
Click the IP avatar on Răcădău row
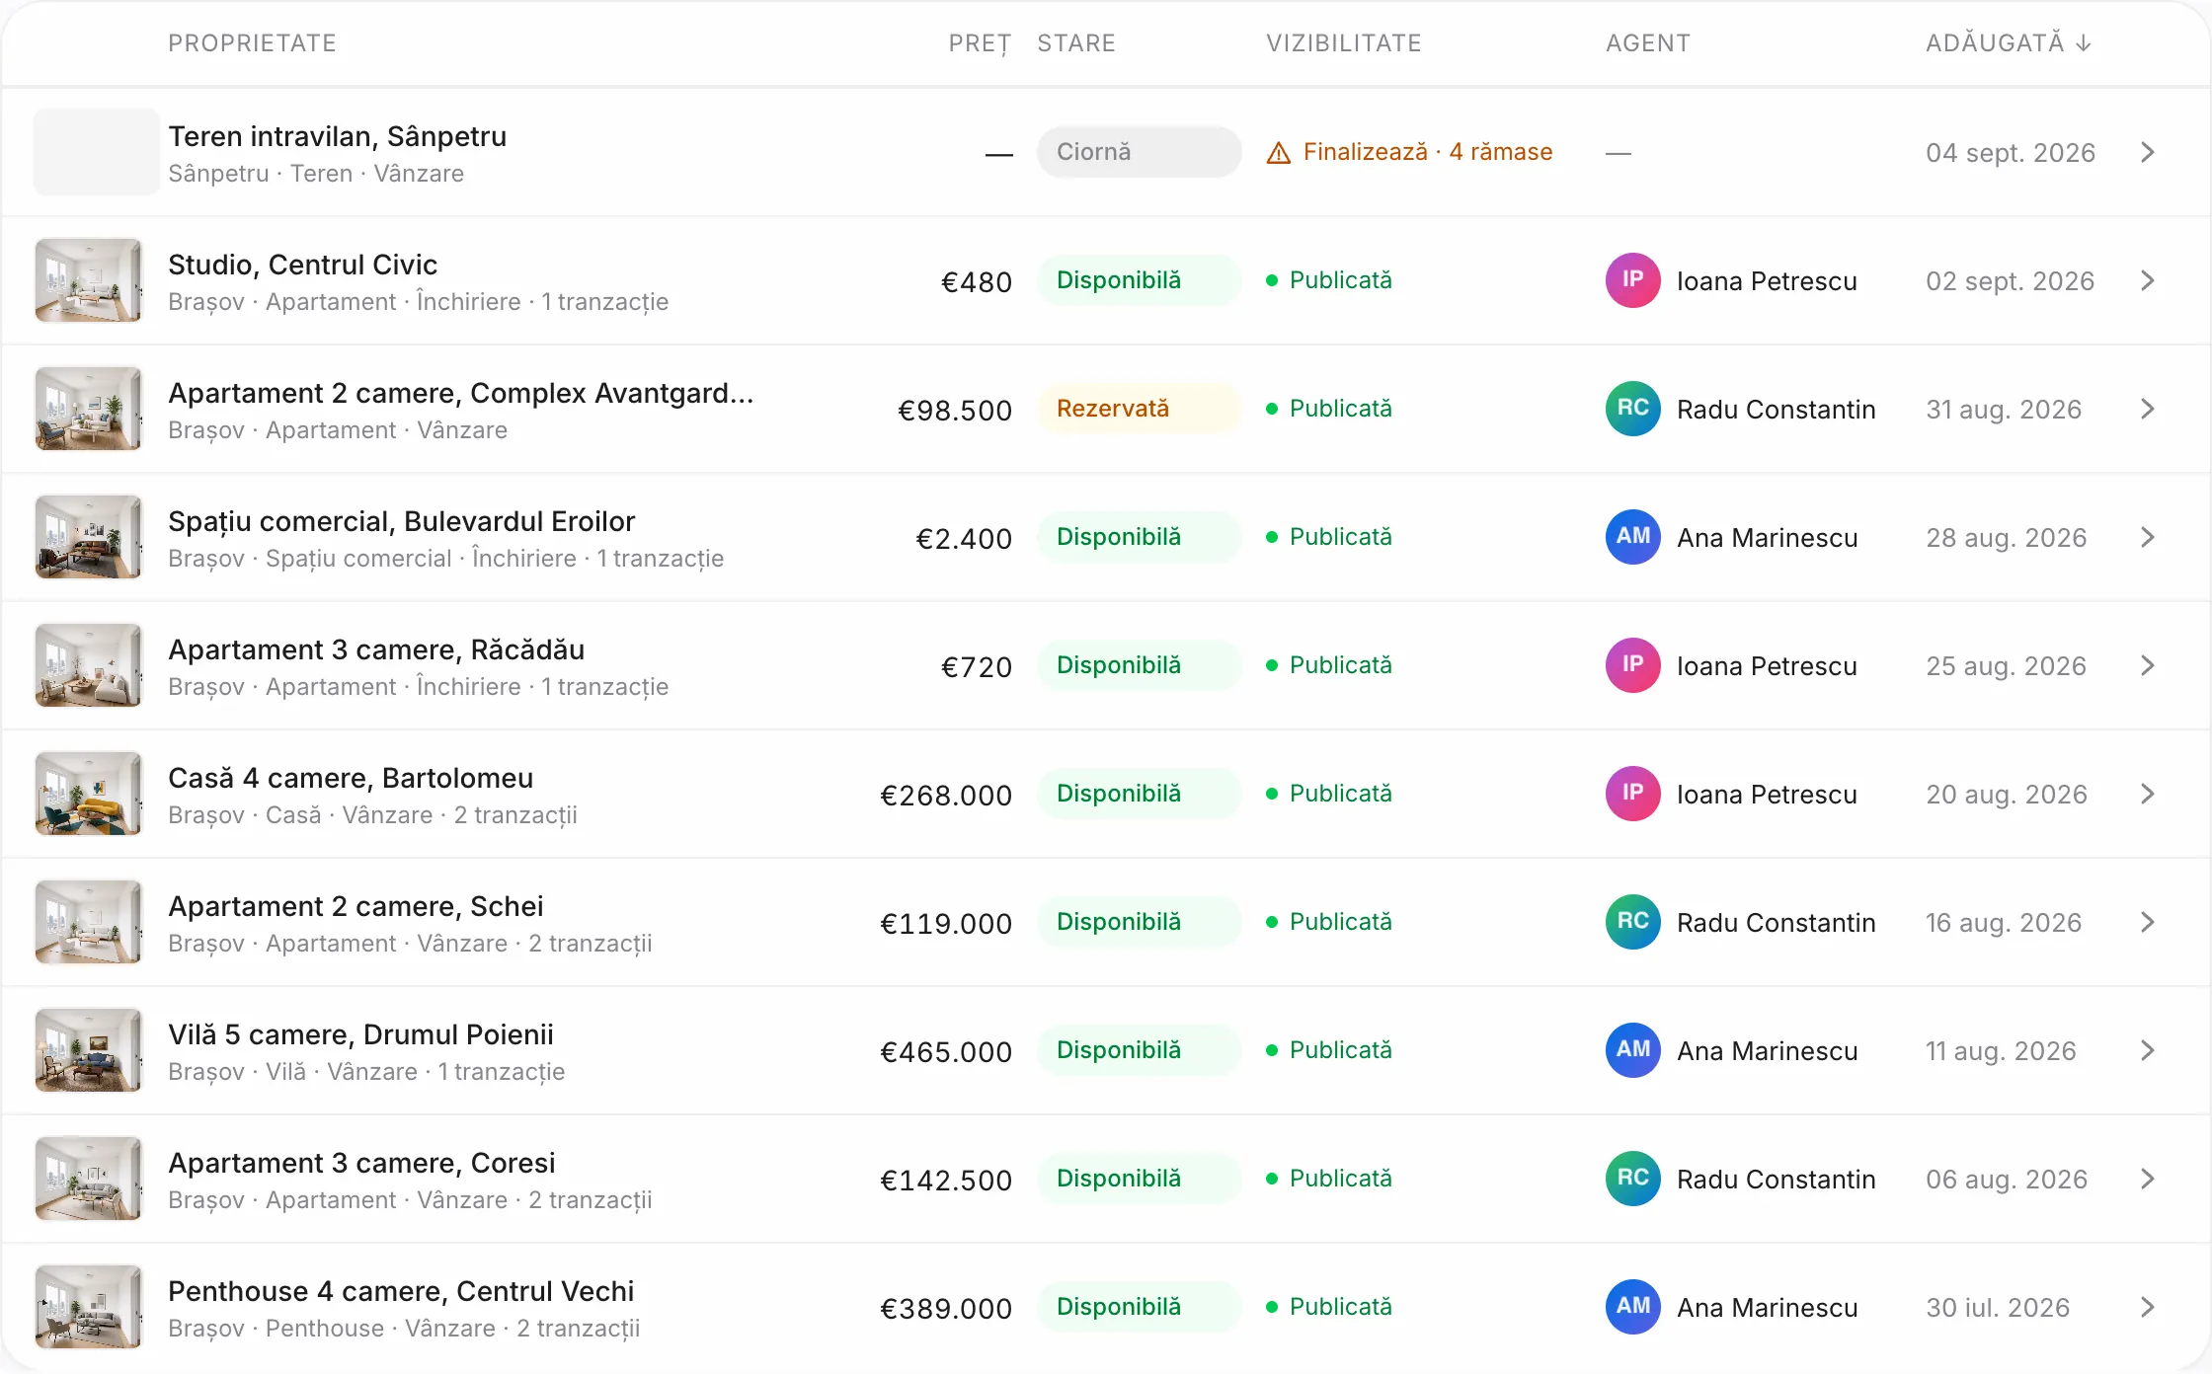[x=1633, y=665]
